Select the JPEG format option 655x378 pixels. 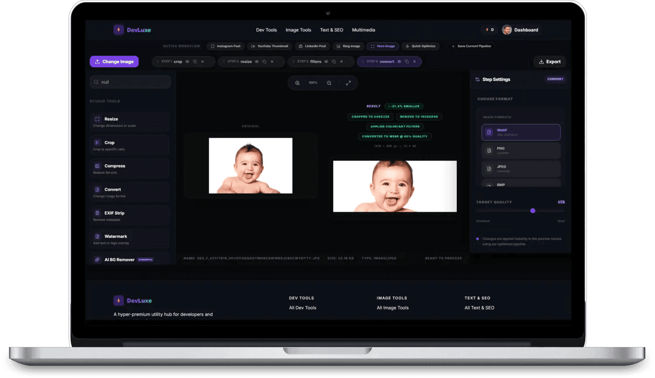(521, 168)
